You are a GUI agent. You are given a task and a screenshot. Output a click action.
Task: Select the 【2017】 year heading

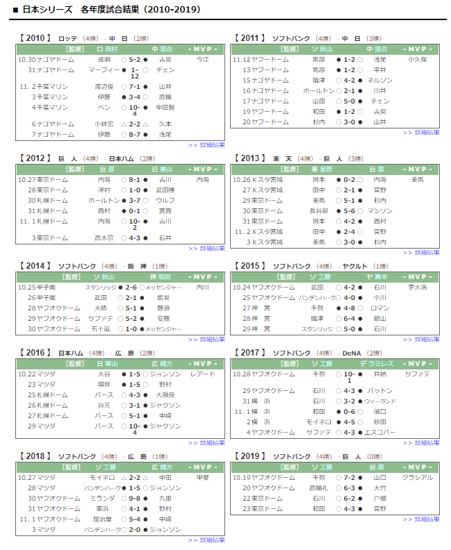pyautogui.click(x=250, y=353)
